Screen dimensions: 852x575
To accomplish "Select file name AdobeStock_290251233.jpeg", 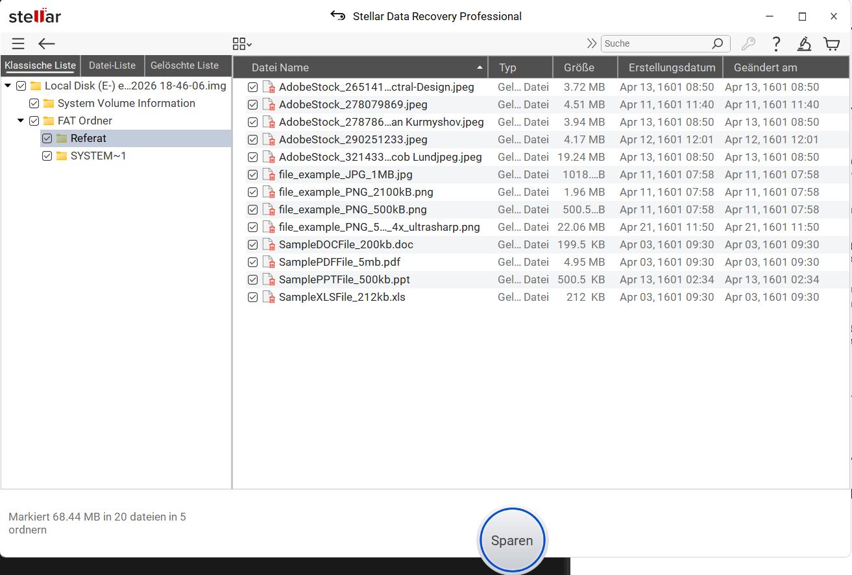I will pos(353,139).
